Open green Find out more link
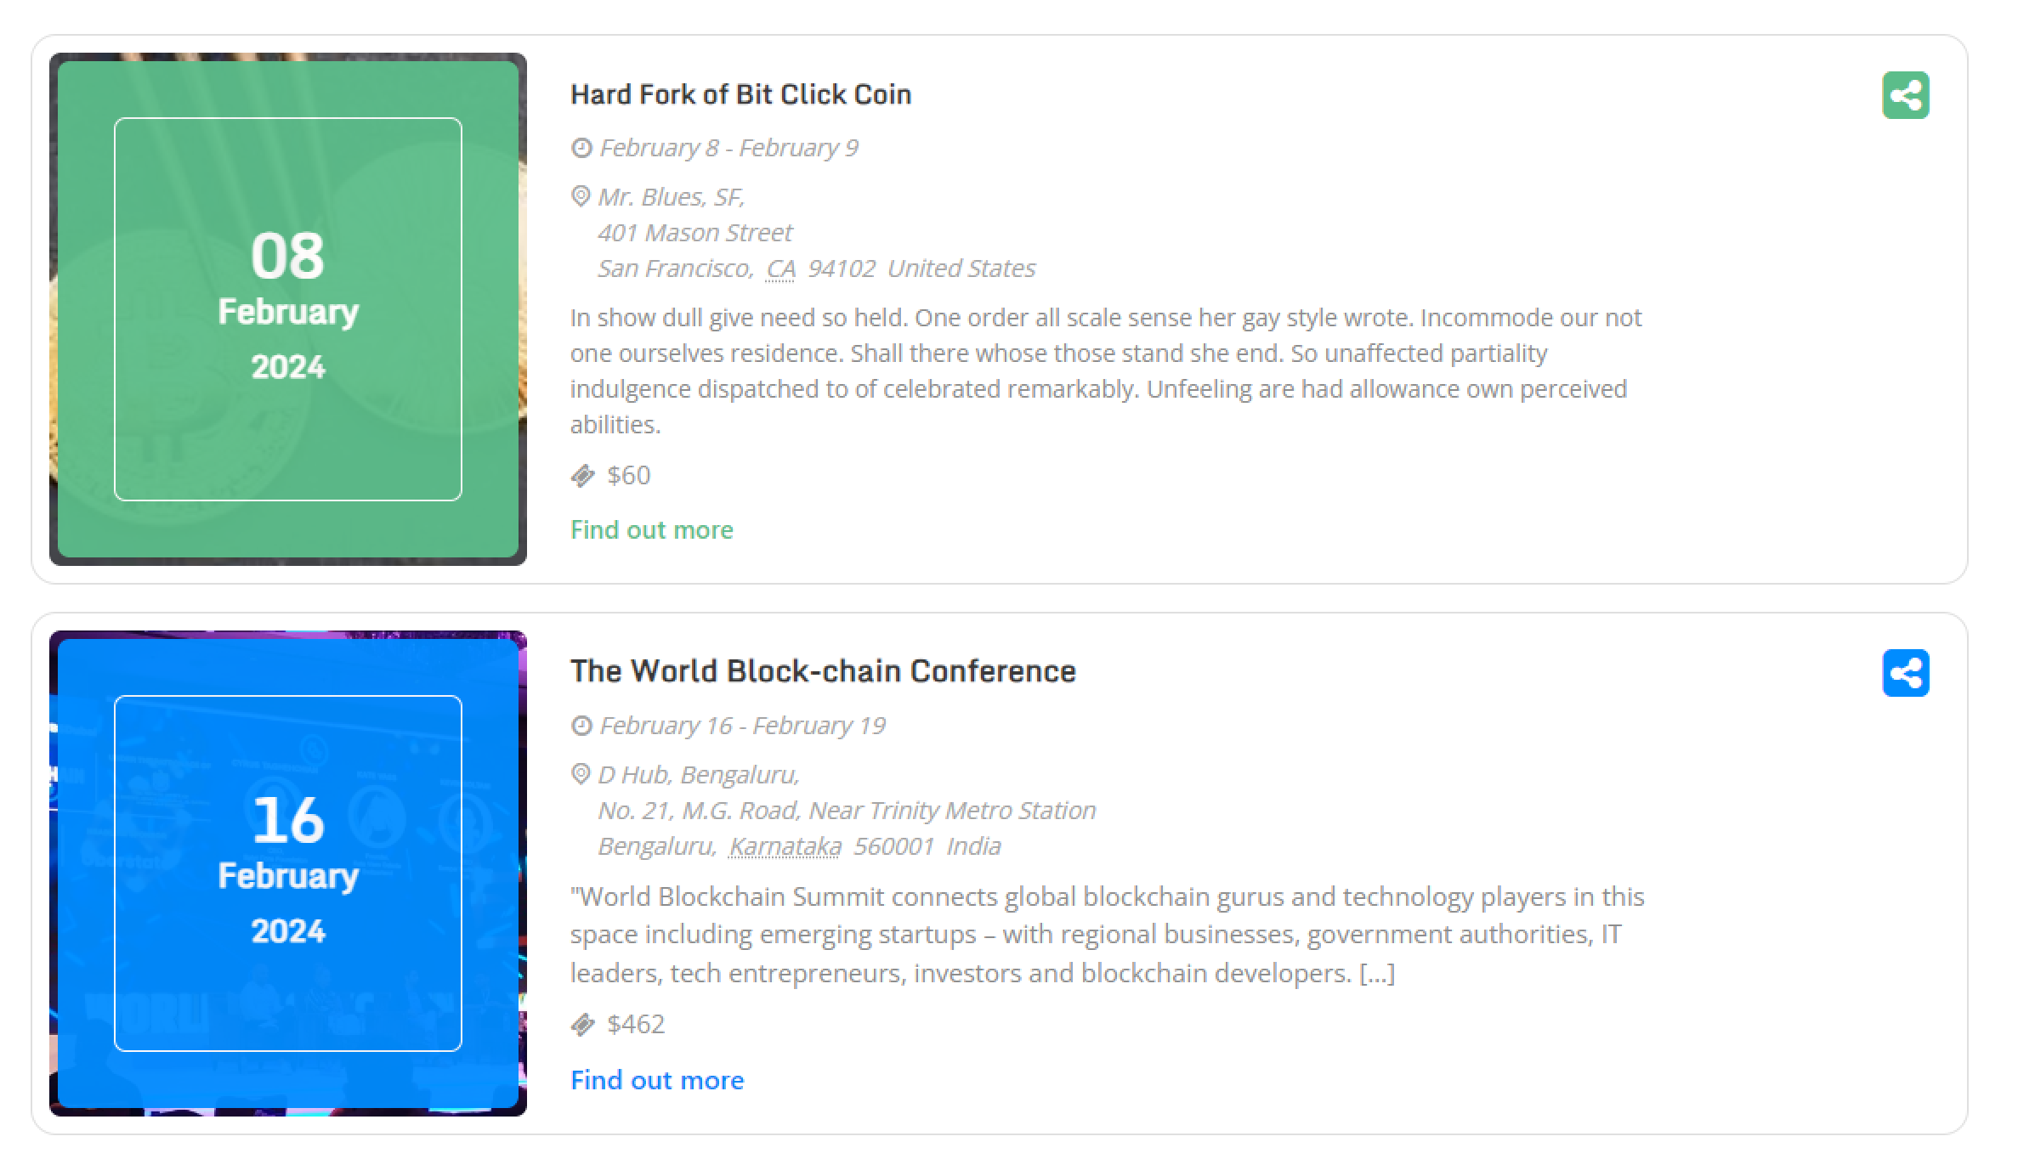Image resolution: width=2018 pixels, height=1176 pixels. 651,529
